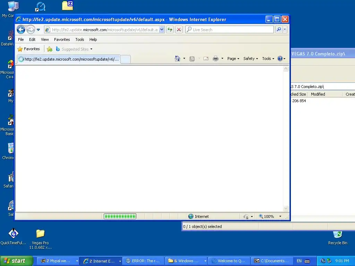Click the 7-Zip path address field

[323, 87]
